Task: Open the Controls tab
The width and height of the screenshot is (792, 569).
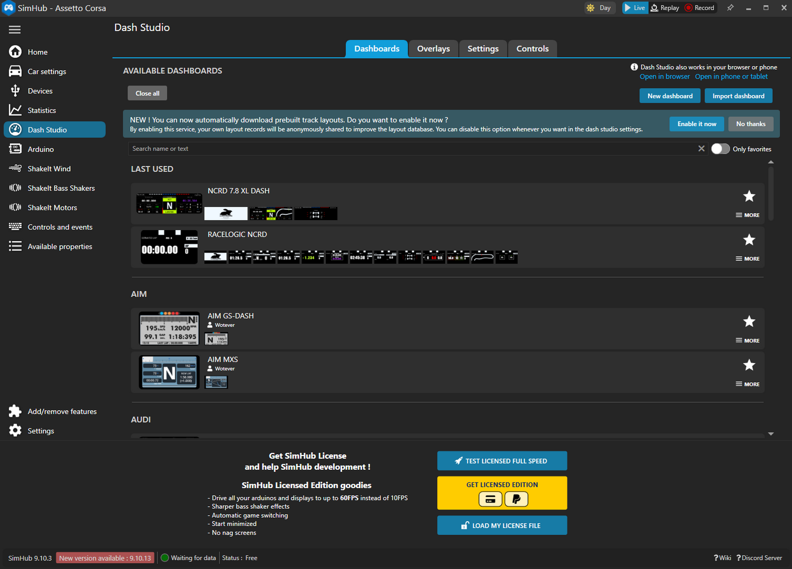Action: point(532,49)
